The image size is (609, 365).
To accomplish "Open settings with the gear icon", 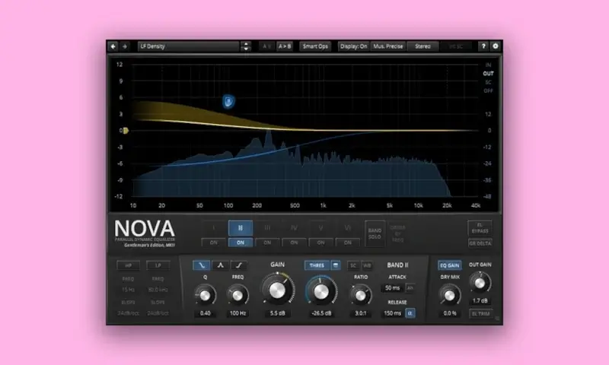I will tap(496, 46).
